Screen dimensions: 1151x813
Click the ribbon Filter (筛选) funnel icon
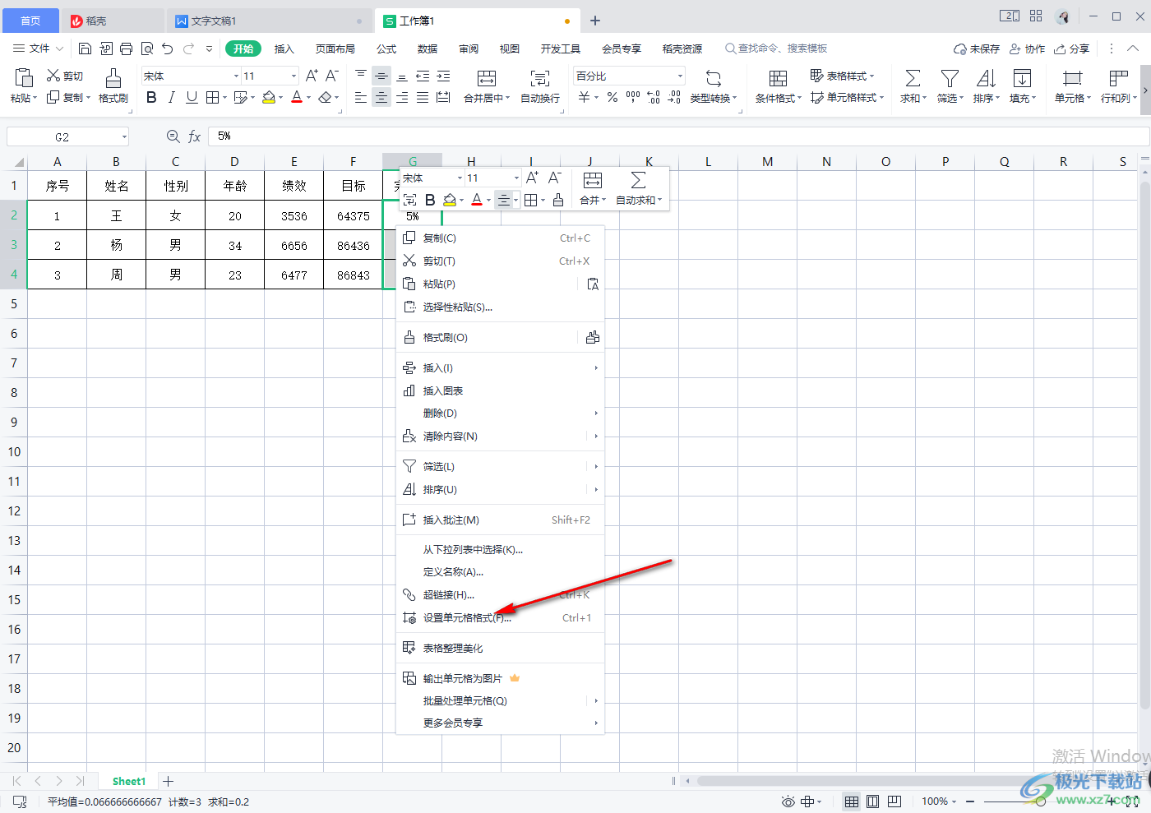coord(950,78)
